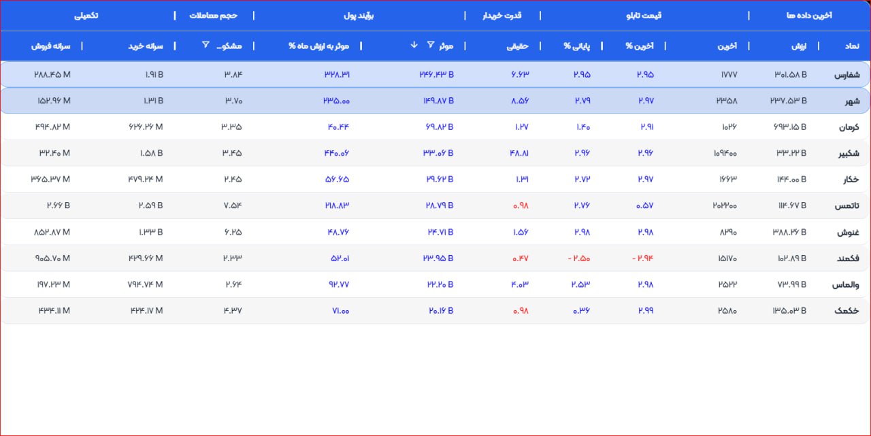Screen dimensions: 871x436
Task: Select the خکمک symbol in last row
Action: tap(847, 311)
